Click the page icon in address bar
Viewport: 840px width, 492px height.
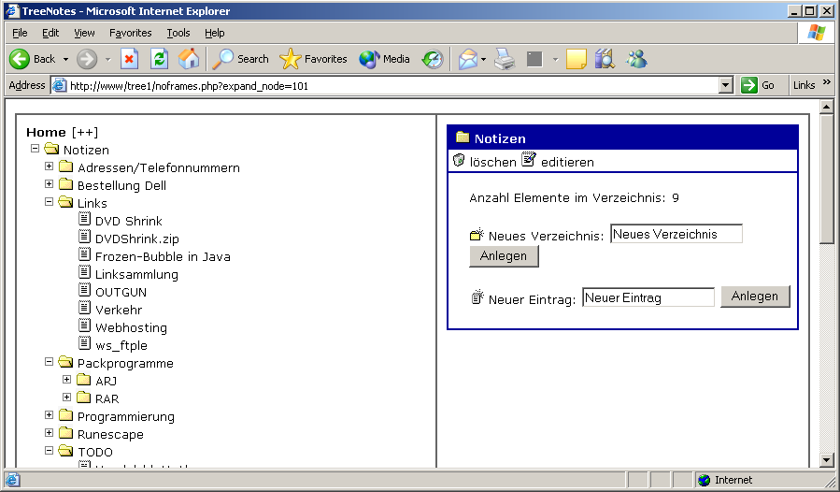60,85
